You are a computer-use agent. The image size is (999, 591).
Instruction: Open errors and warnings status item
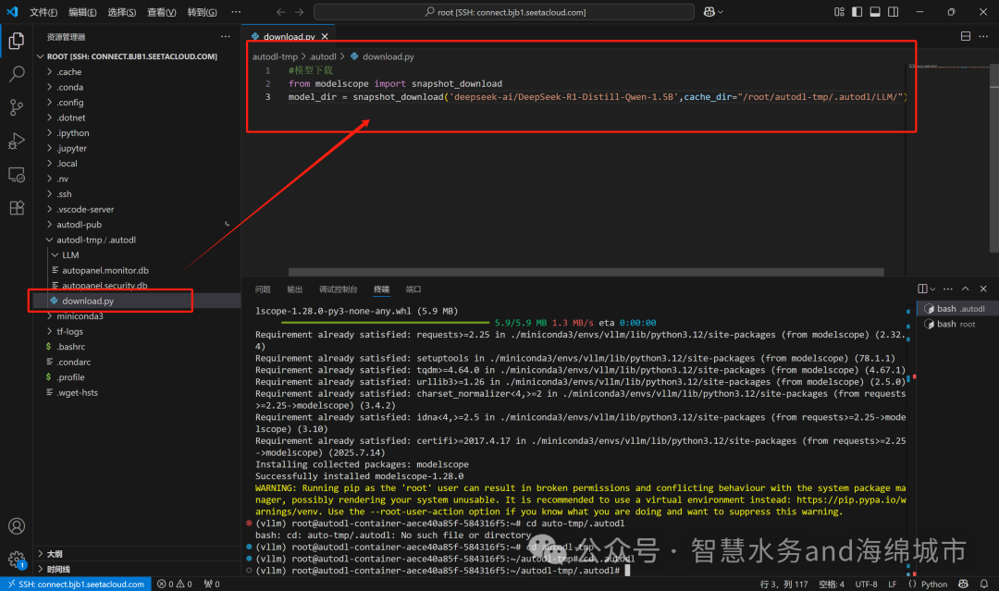175,584
